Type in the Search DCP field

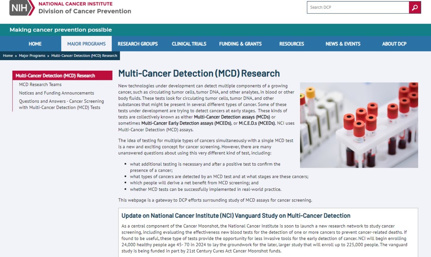358,7
